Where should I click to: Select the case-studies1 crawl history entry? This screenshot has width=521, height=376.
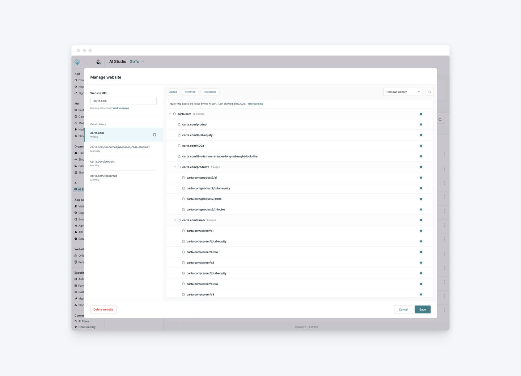124,149
